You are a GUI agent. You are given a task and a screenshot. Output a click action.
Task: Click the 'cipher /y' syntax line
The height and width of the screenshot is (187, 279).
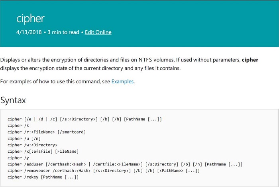(x=18, y=158)
